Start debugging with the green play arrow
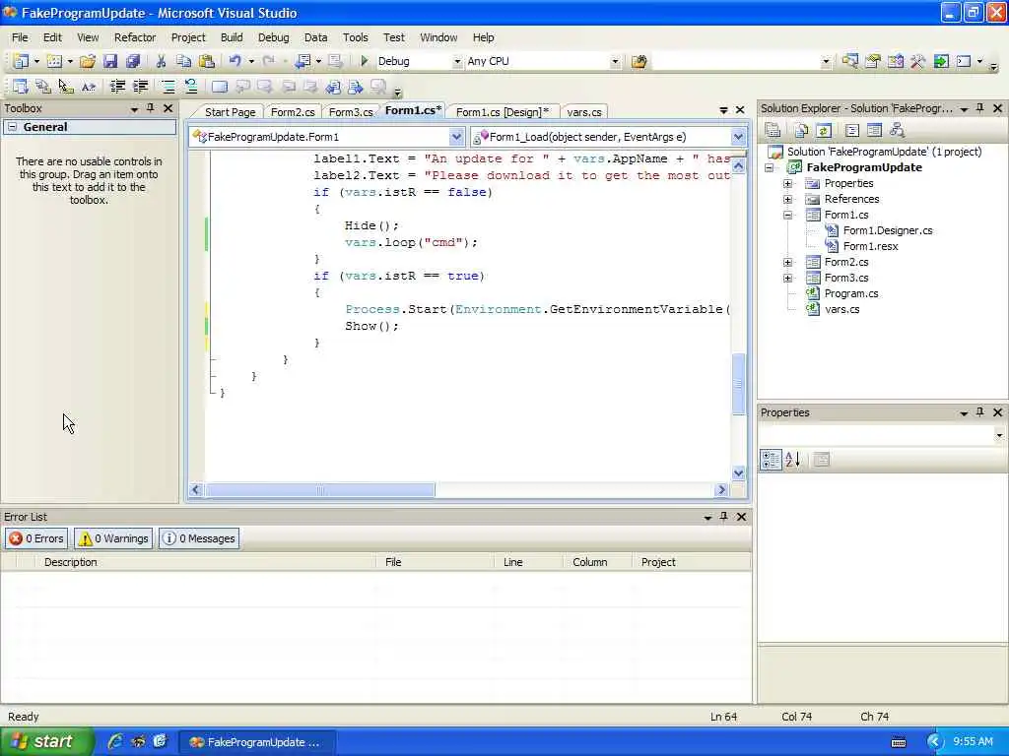This screenshot has width=1009, height=756. pos(365,61)
